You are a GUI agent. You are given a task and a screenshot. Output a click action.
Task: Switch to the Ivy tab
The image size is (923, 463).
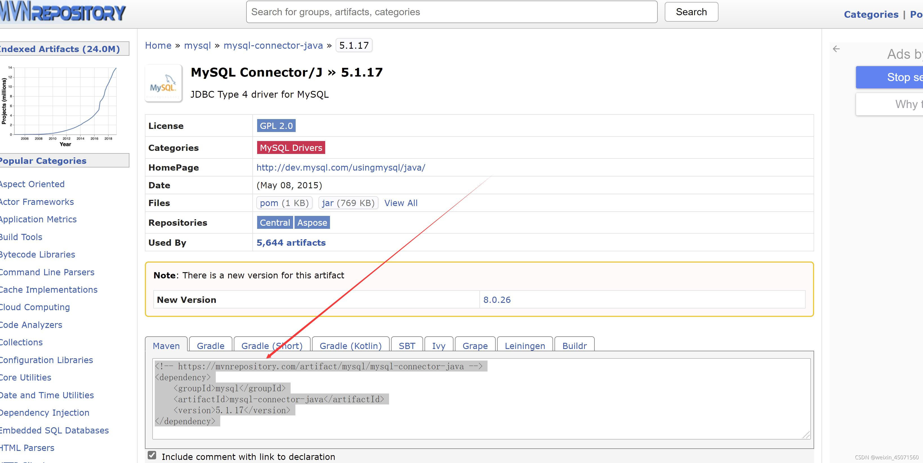[x=439, y=345]
